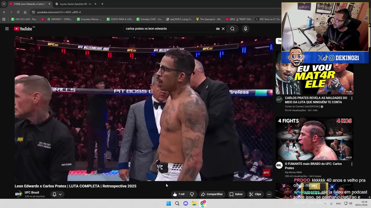Open the DEKIN021 - STREA... bookmark
371x208 pixels.
(60, 19)
